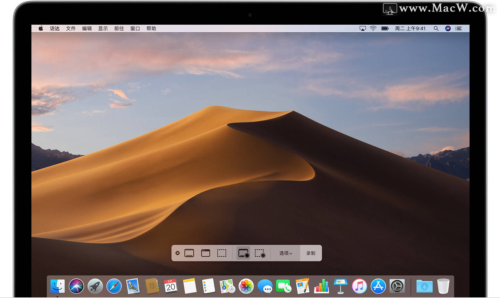The image size is (500, 298).
Task: Open the 显示 menu
Action: 103,29
